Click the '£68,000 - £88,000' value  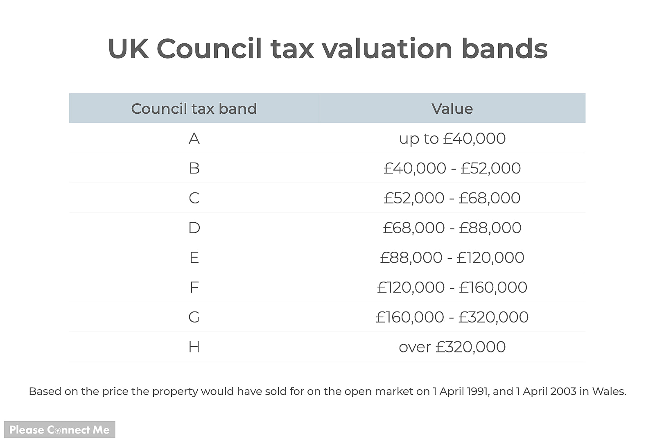(x=452, y=228)
